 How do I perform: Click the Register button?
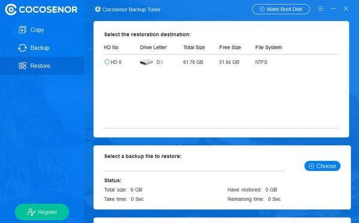(x=42, y=212)
